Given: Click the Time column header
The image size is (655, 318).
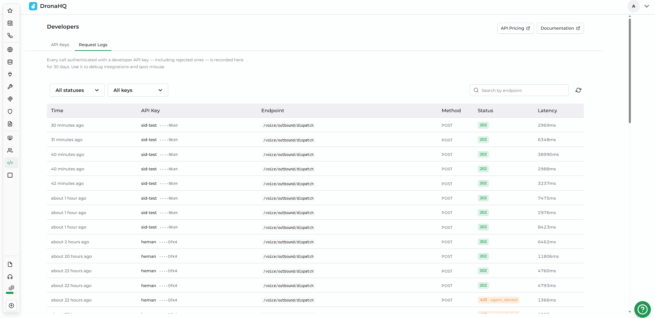Looking at the screenshot, I should [57, 110].
